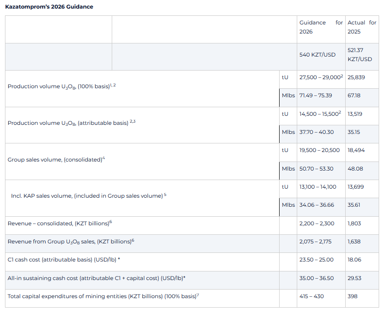Click tU unit in 100% basis production row
The image size is (385, 309).
285,77
